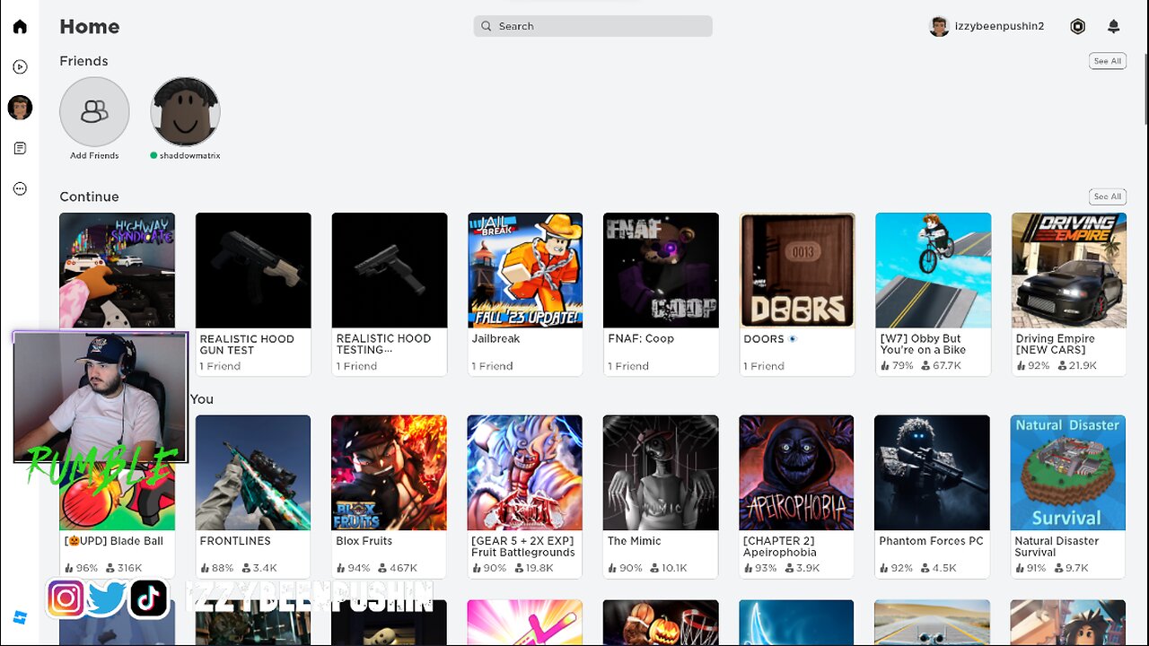The height and width of the screenshot is (646, 1149).
Task: Click the Blade Ball title text
Action: 114,541
